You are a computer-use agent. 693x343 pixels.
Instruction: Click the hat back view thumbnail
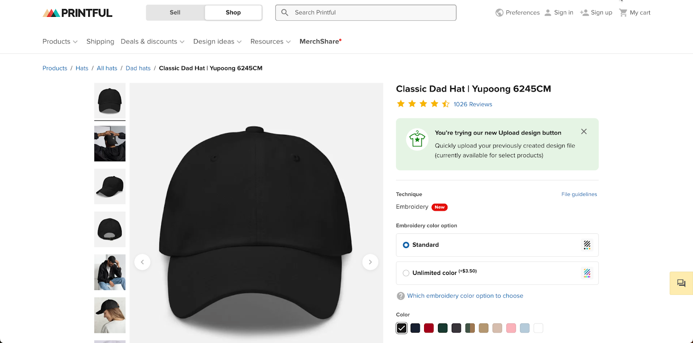(110, 229)
